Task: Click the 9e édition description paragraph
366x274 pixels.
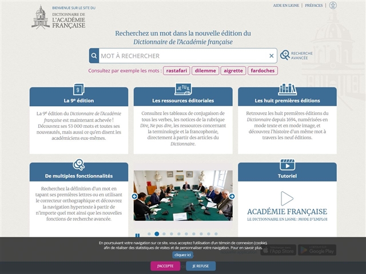Action: pos(79,126)
